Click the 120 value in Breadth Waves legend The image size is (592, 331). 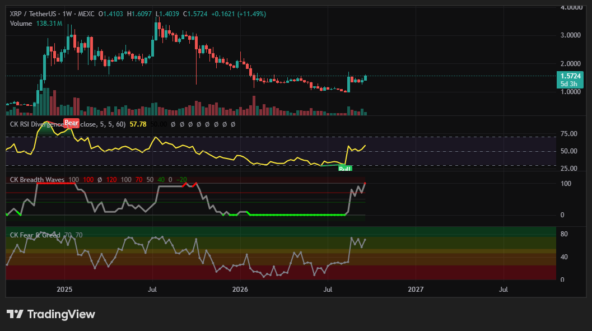click(x=111, y=180)
